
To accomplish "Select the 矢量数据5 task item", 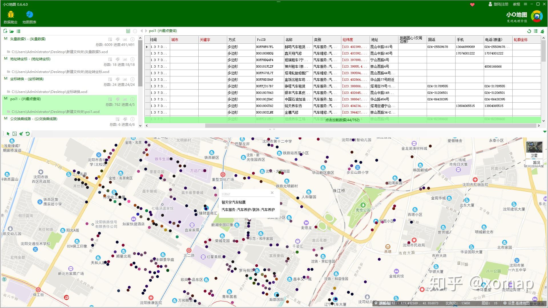I will point(69,45).
